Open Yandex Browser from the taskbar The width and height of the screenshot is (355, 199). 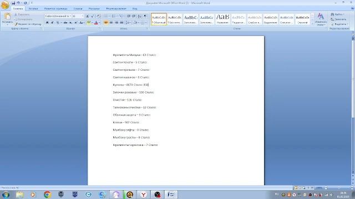144,195
